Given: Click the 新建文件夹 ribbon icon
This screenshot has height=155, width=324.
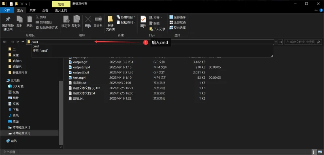Looking at the screenshot, I should coord(110,19).
